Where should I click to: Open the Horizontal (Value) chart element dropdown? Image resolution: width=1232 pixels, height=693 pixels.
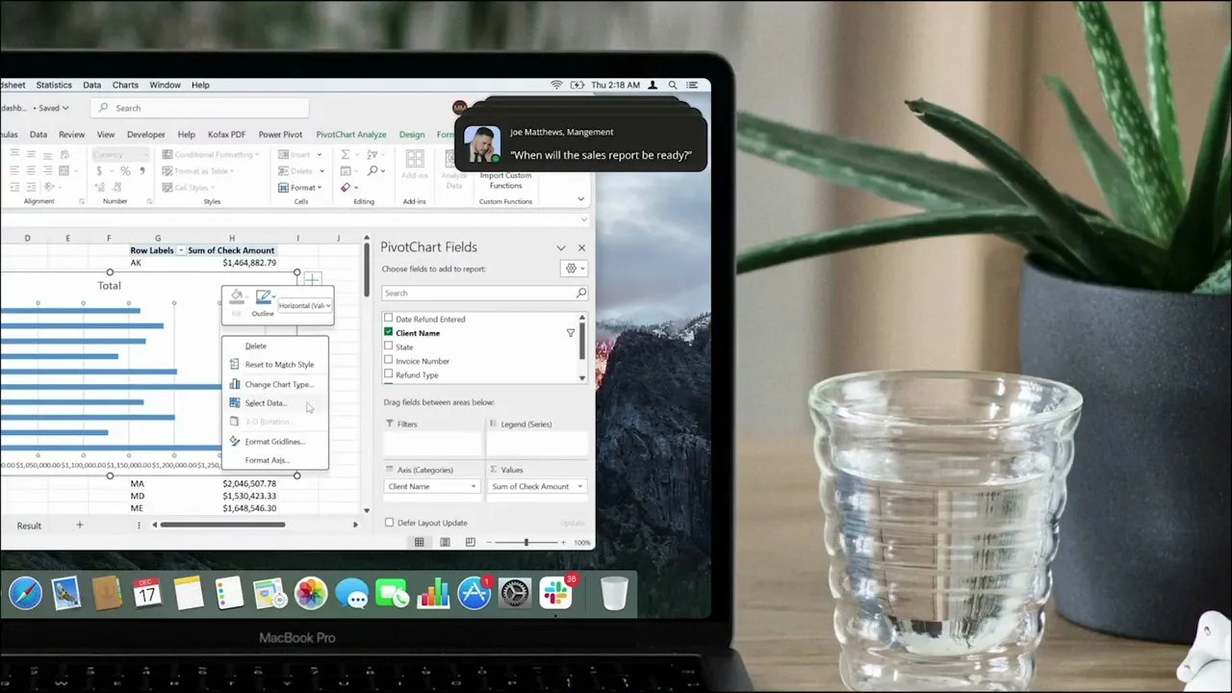pos(305,306)
